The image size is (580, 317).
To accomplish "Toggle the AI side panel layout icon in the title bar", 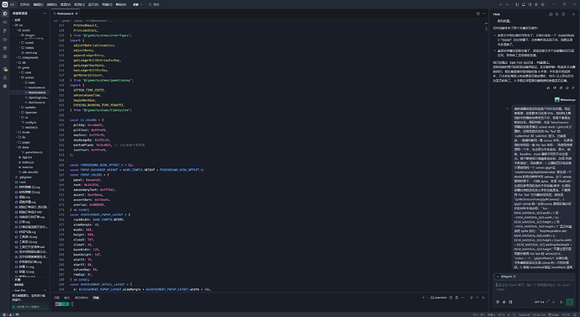I will 530,4.
